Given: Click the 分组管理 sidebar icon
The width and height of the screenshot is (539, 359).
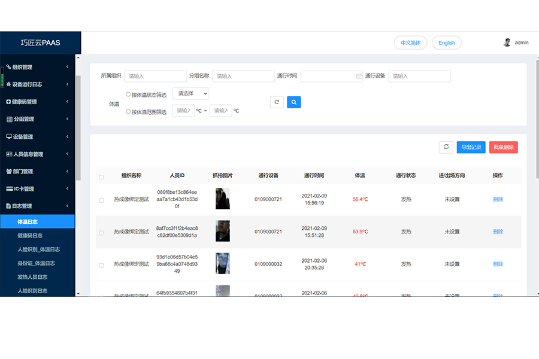Looking at the screenshot, I should pos(9,119).
